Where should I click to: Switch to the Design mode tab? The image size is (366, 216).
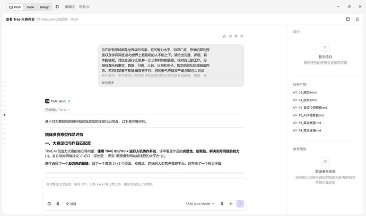coord(45,7)
